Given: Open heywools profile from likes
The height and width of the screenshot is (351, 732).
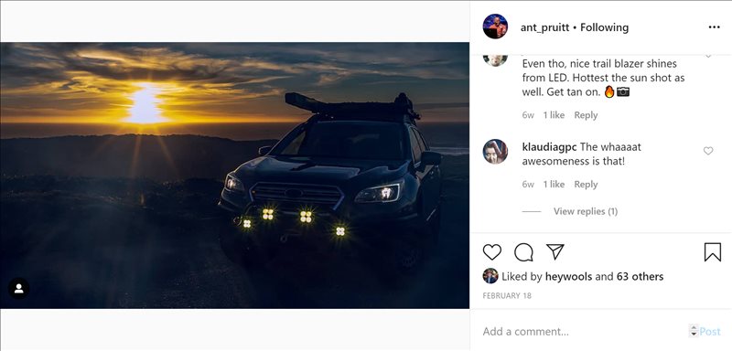Looking at the screenshot, I should pos(568,276).
